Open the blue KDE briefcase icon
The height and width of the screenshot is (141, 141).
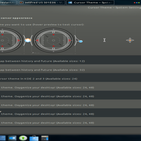34,138
